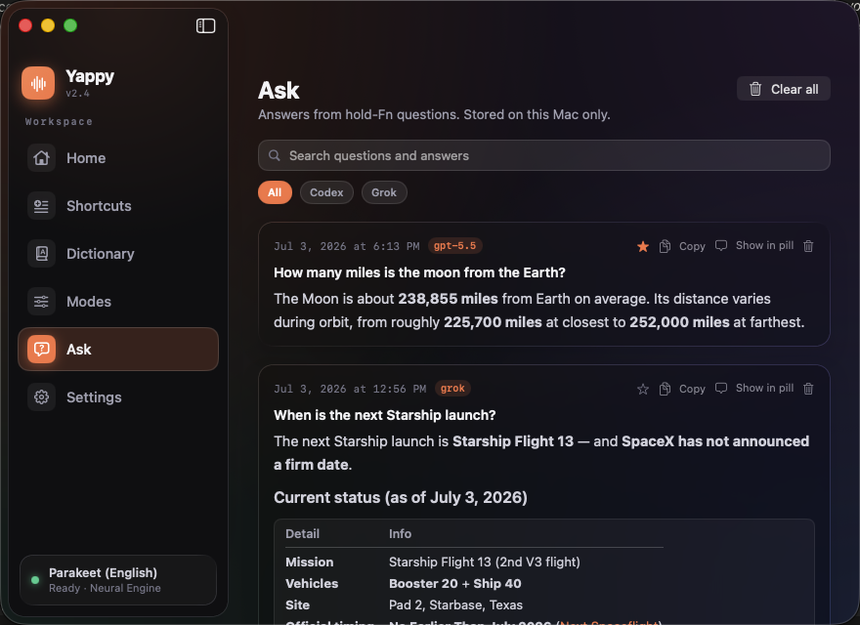Click the Parakeet (English) status card
The image size is (860, 625).
tap(118, 580)
